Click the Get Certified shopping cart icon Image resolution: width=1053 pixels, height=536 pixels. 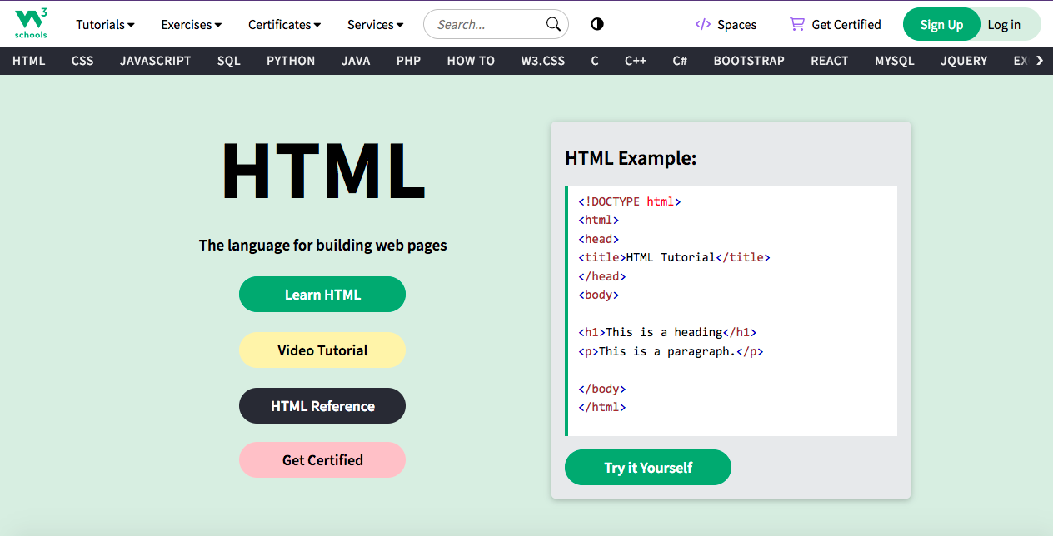tap(796, 24)
